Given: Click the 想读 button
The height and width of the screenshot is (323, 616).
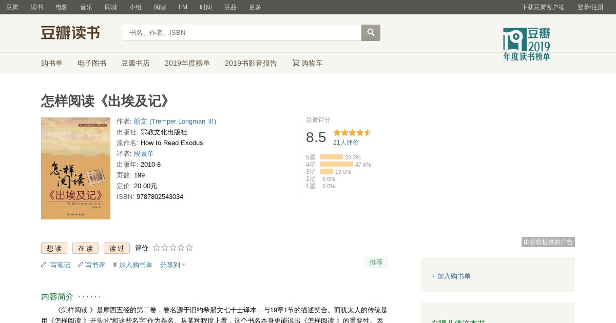Looking at the screenshot, I should tap(54, 248).
